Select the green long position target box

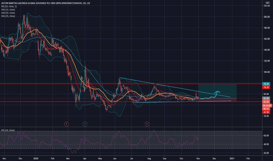pos(217,91)
